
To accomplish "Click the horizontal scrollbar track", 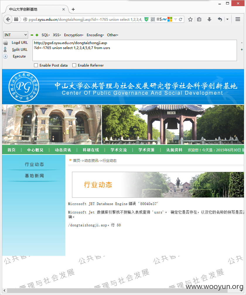I will coord(123,291).
